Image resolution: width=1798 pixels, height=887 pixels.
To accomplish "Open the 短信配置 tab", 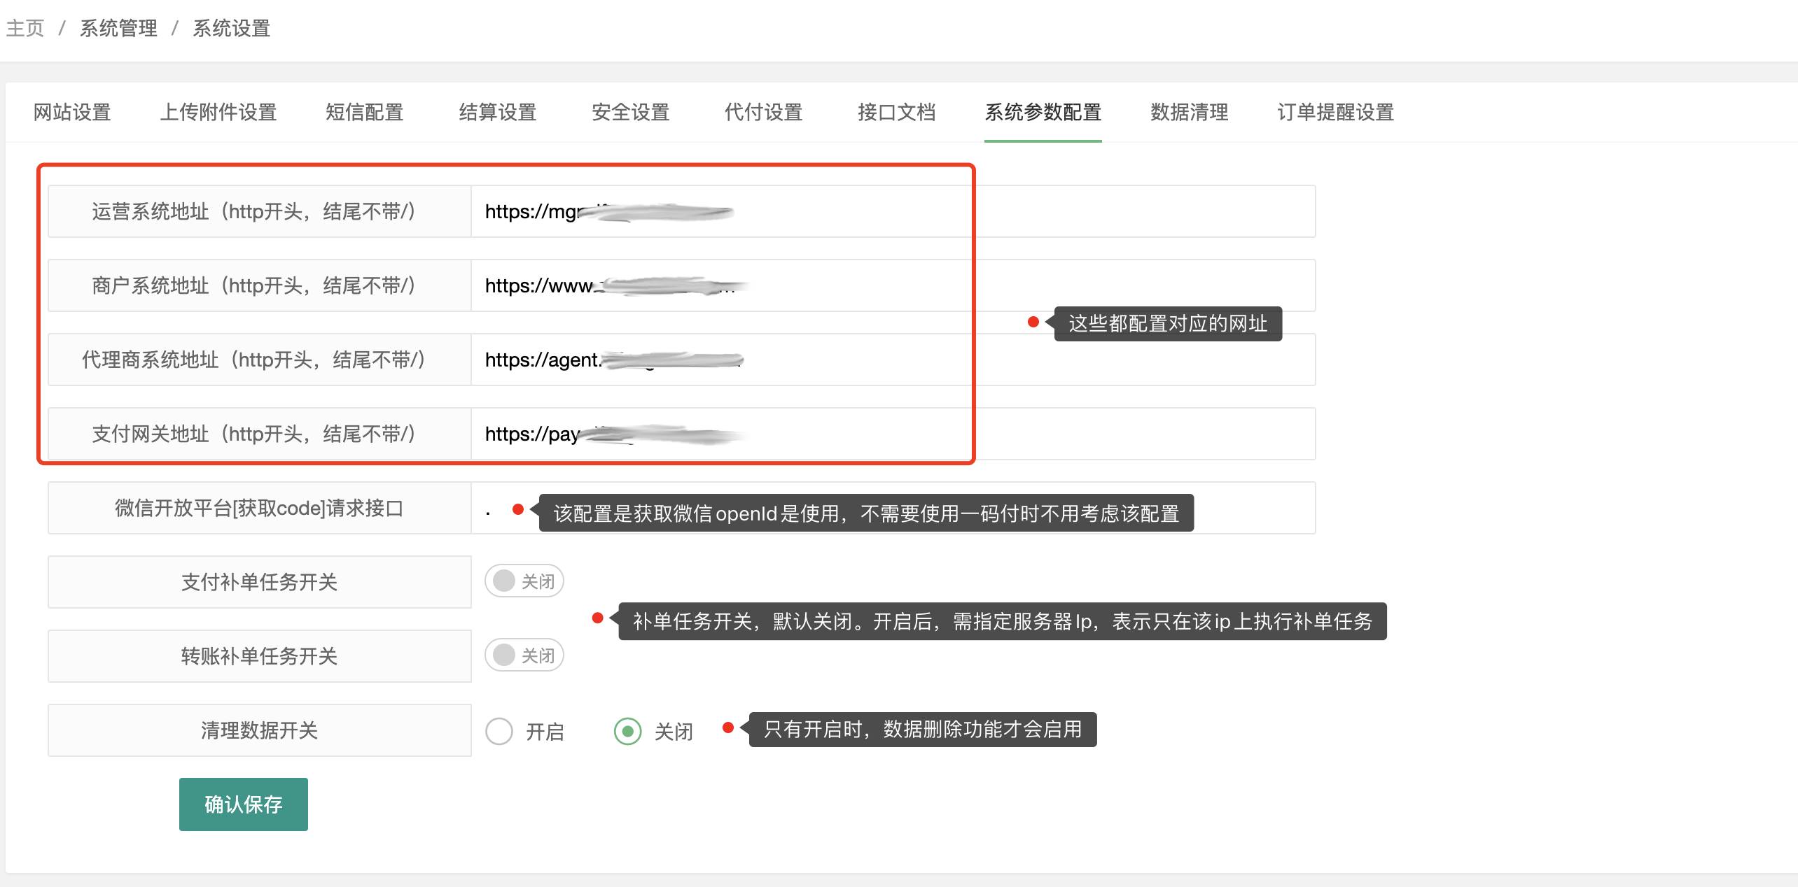I will (364, 112).
